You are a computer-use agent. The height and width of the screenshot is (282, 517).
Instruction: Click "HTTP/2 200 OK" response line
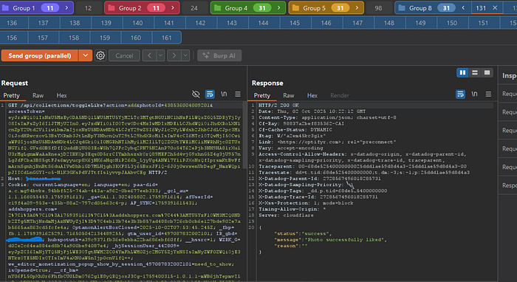point(278,105)
